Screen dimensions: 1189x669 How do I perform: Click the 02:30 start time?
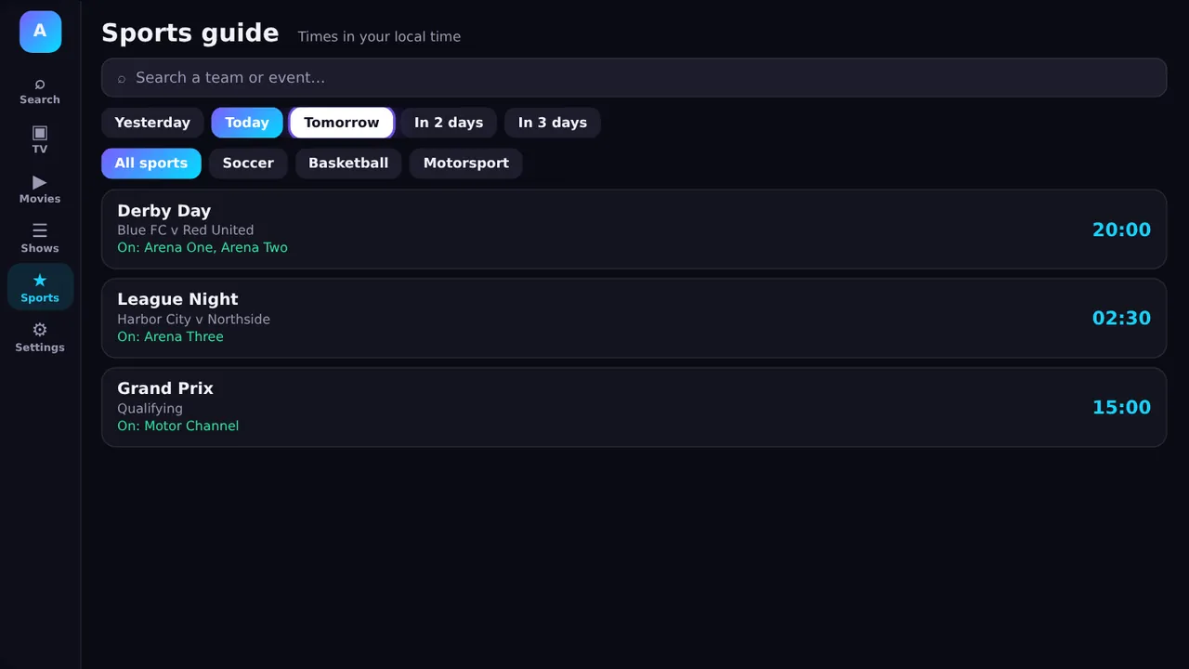[x=1121, y=319]
